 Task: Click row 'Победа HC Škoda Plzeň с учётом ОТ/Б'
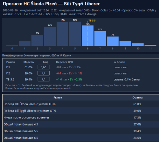pos(81,104)
